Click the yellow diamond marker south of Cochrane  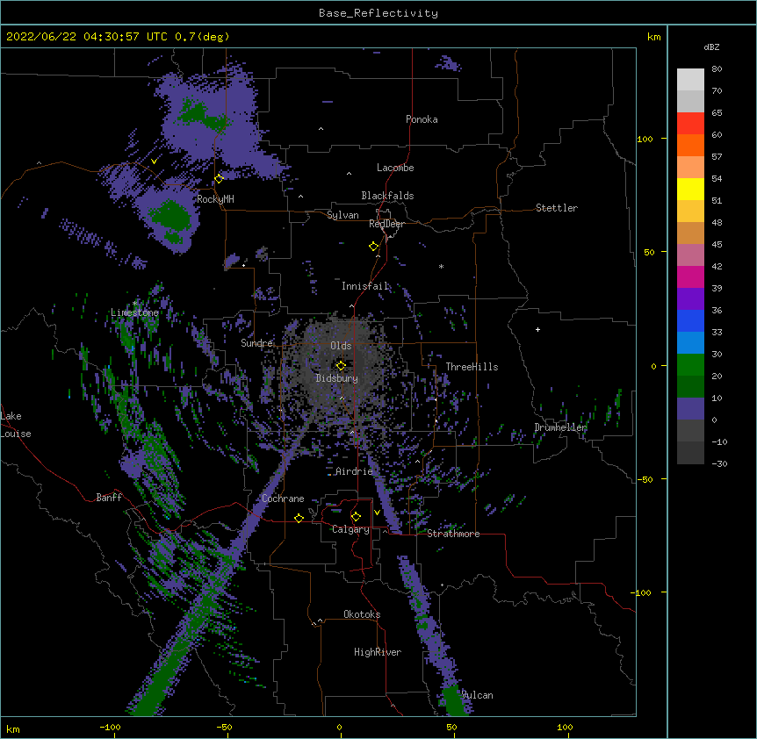click(299, 518)
